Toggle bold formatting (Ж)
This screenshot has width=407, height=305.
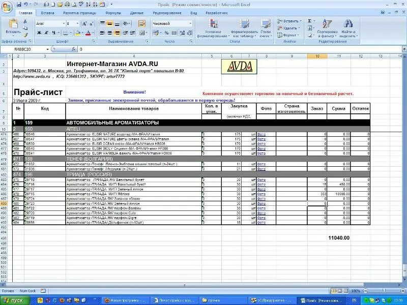39,33
